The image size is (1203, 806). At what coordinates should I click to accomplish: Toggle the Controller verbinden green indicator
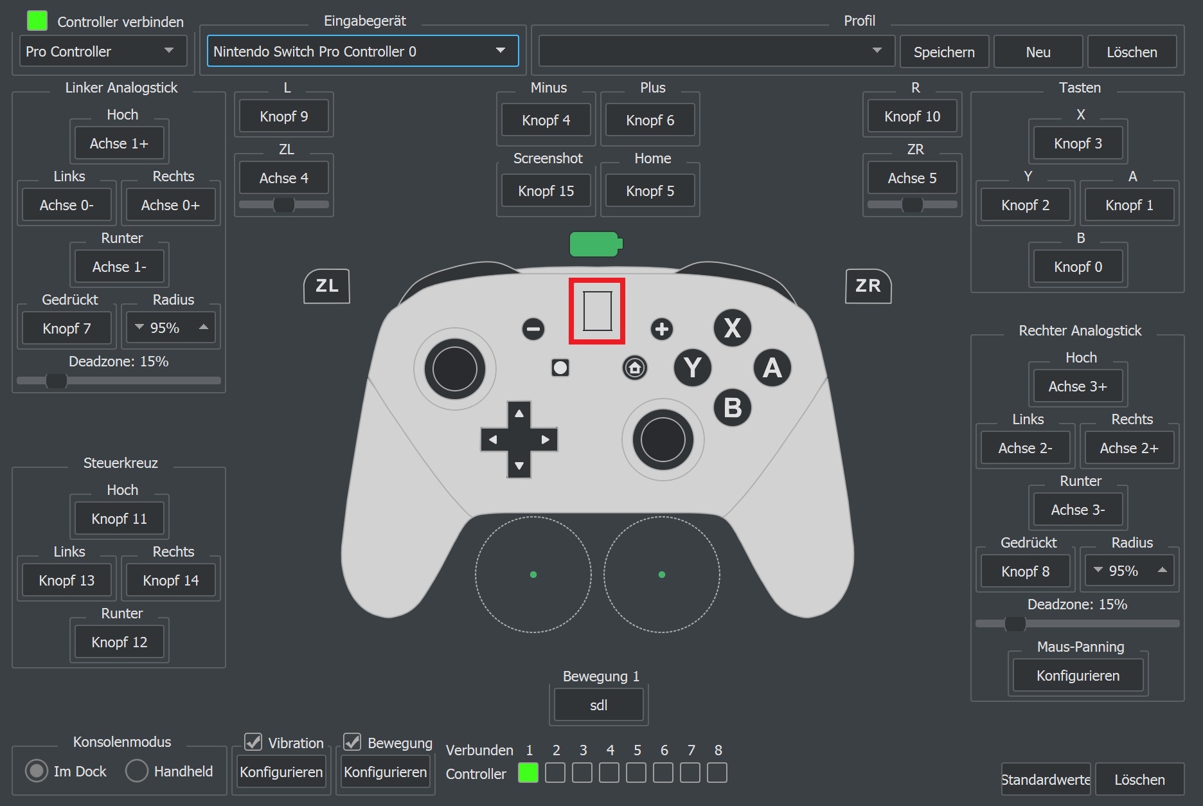click(x=37, y=21)
